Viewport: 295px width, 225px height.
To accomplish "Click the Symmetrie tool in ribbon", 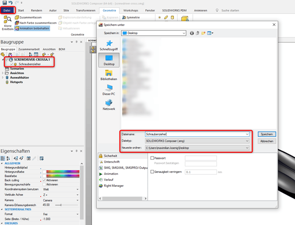I will tap(131, 17).
